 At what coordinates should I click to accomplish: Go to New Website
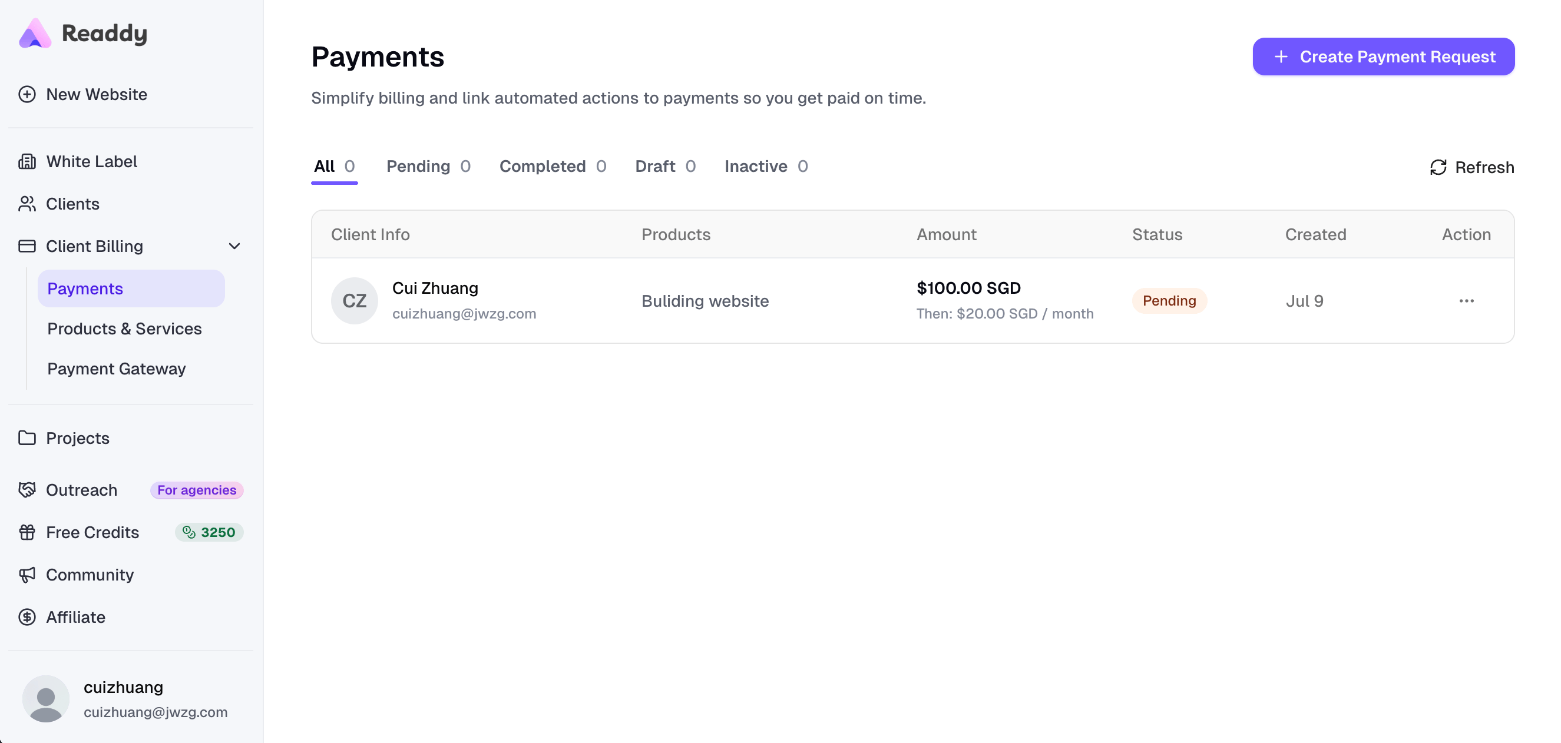coord(97,94)
